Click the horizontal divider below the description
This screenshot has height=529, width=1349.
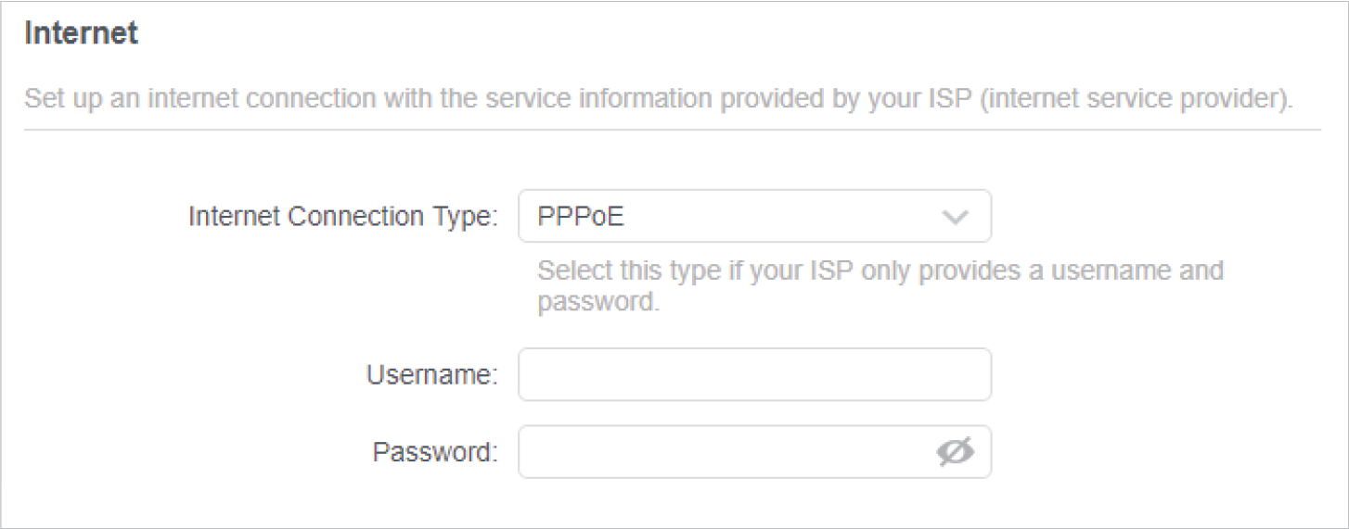pyautogui.click(x=672, y=130)
